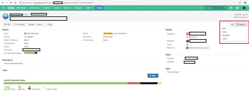
Task: Click the search magnifier icon
Action: pyautogui.click(x=225, y=8)
